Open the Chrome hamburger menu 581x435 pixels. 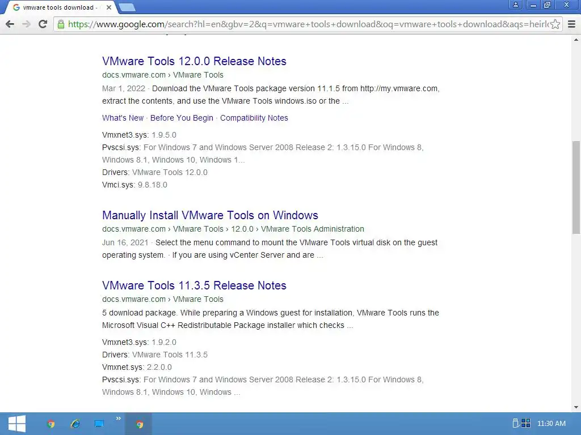[572, 24]
